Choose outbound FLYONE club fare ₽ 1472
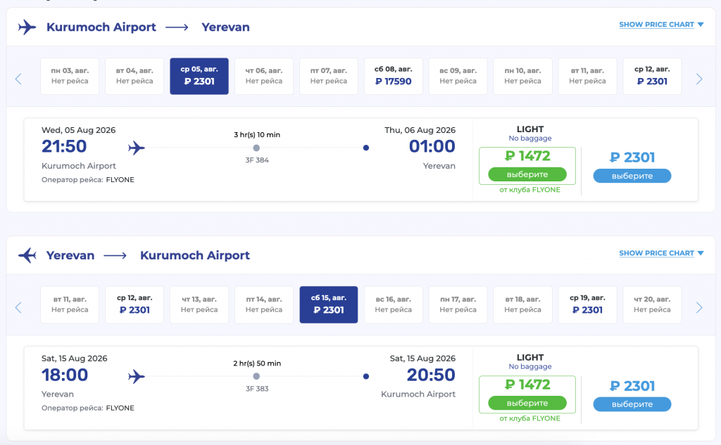Image resolution: width=721 pixels, height=445 pixels. pyautogui.click(x=527, y=174)
